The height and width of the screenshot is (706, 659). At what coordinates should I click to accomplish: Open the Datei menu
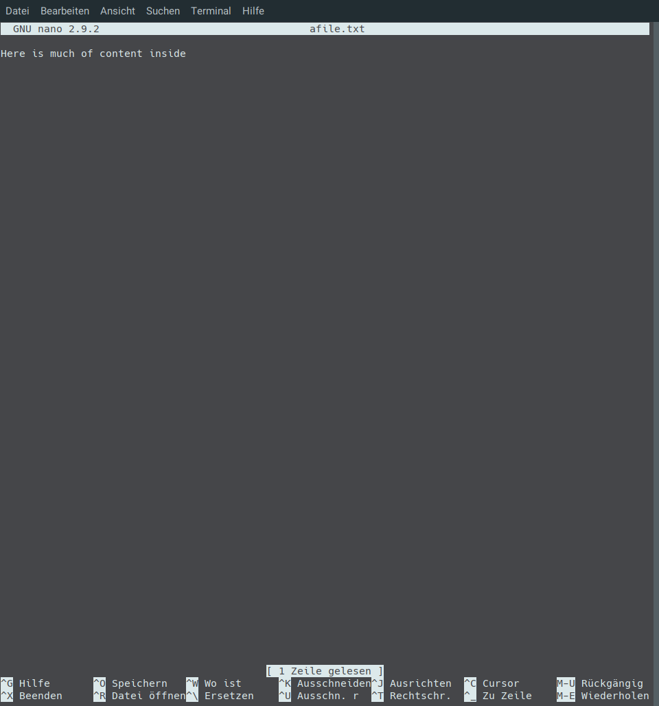[17, 11]
